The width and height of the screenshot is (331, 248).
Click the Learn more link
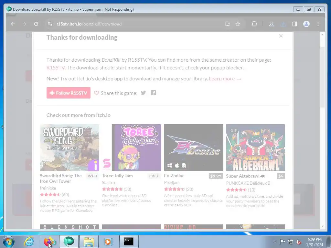point(222,79)
